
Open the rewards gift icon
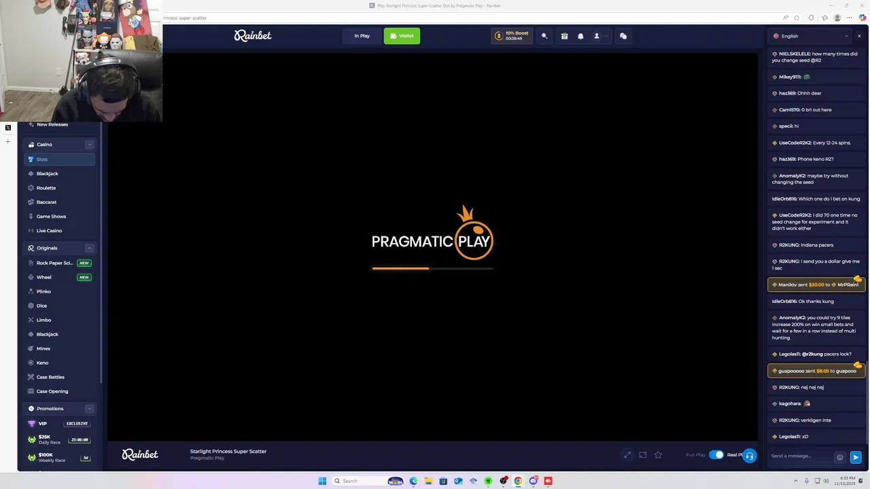pos(564,36)
